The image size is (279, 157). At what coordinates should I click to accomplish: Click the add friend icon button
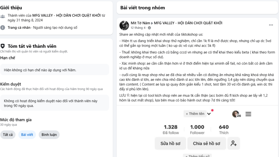(233, 143)
